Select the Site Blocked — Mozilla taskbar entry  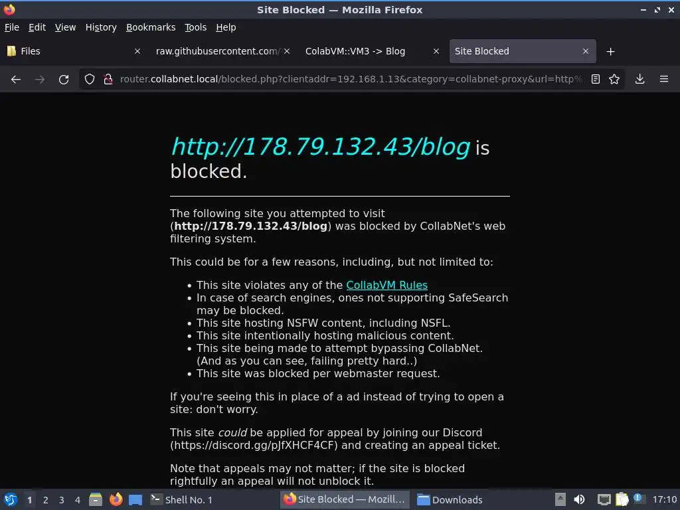coord(345,499)
